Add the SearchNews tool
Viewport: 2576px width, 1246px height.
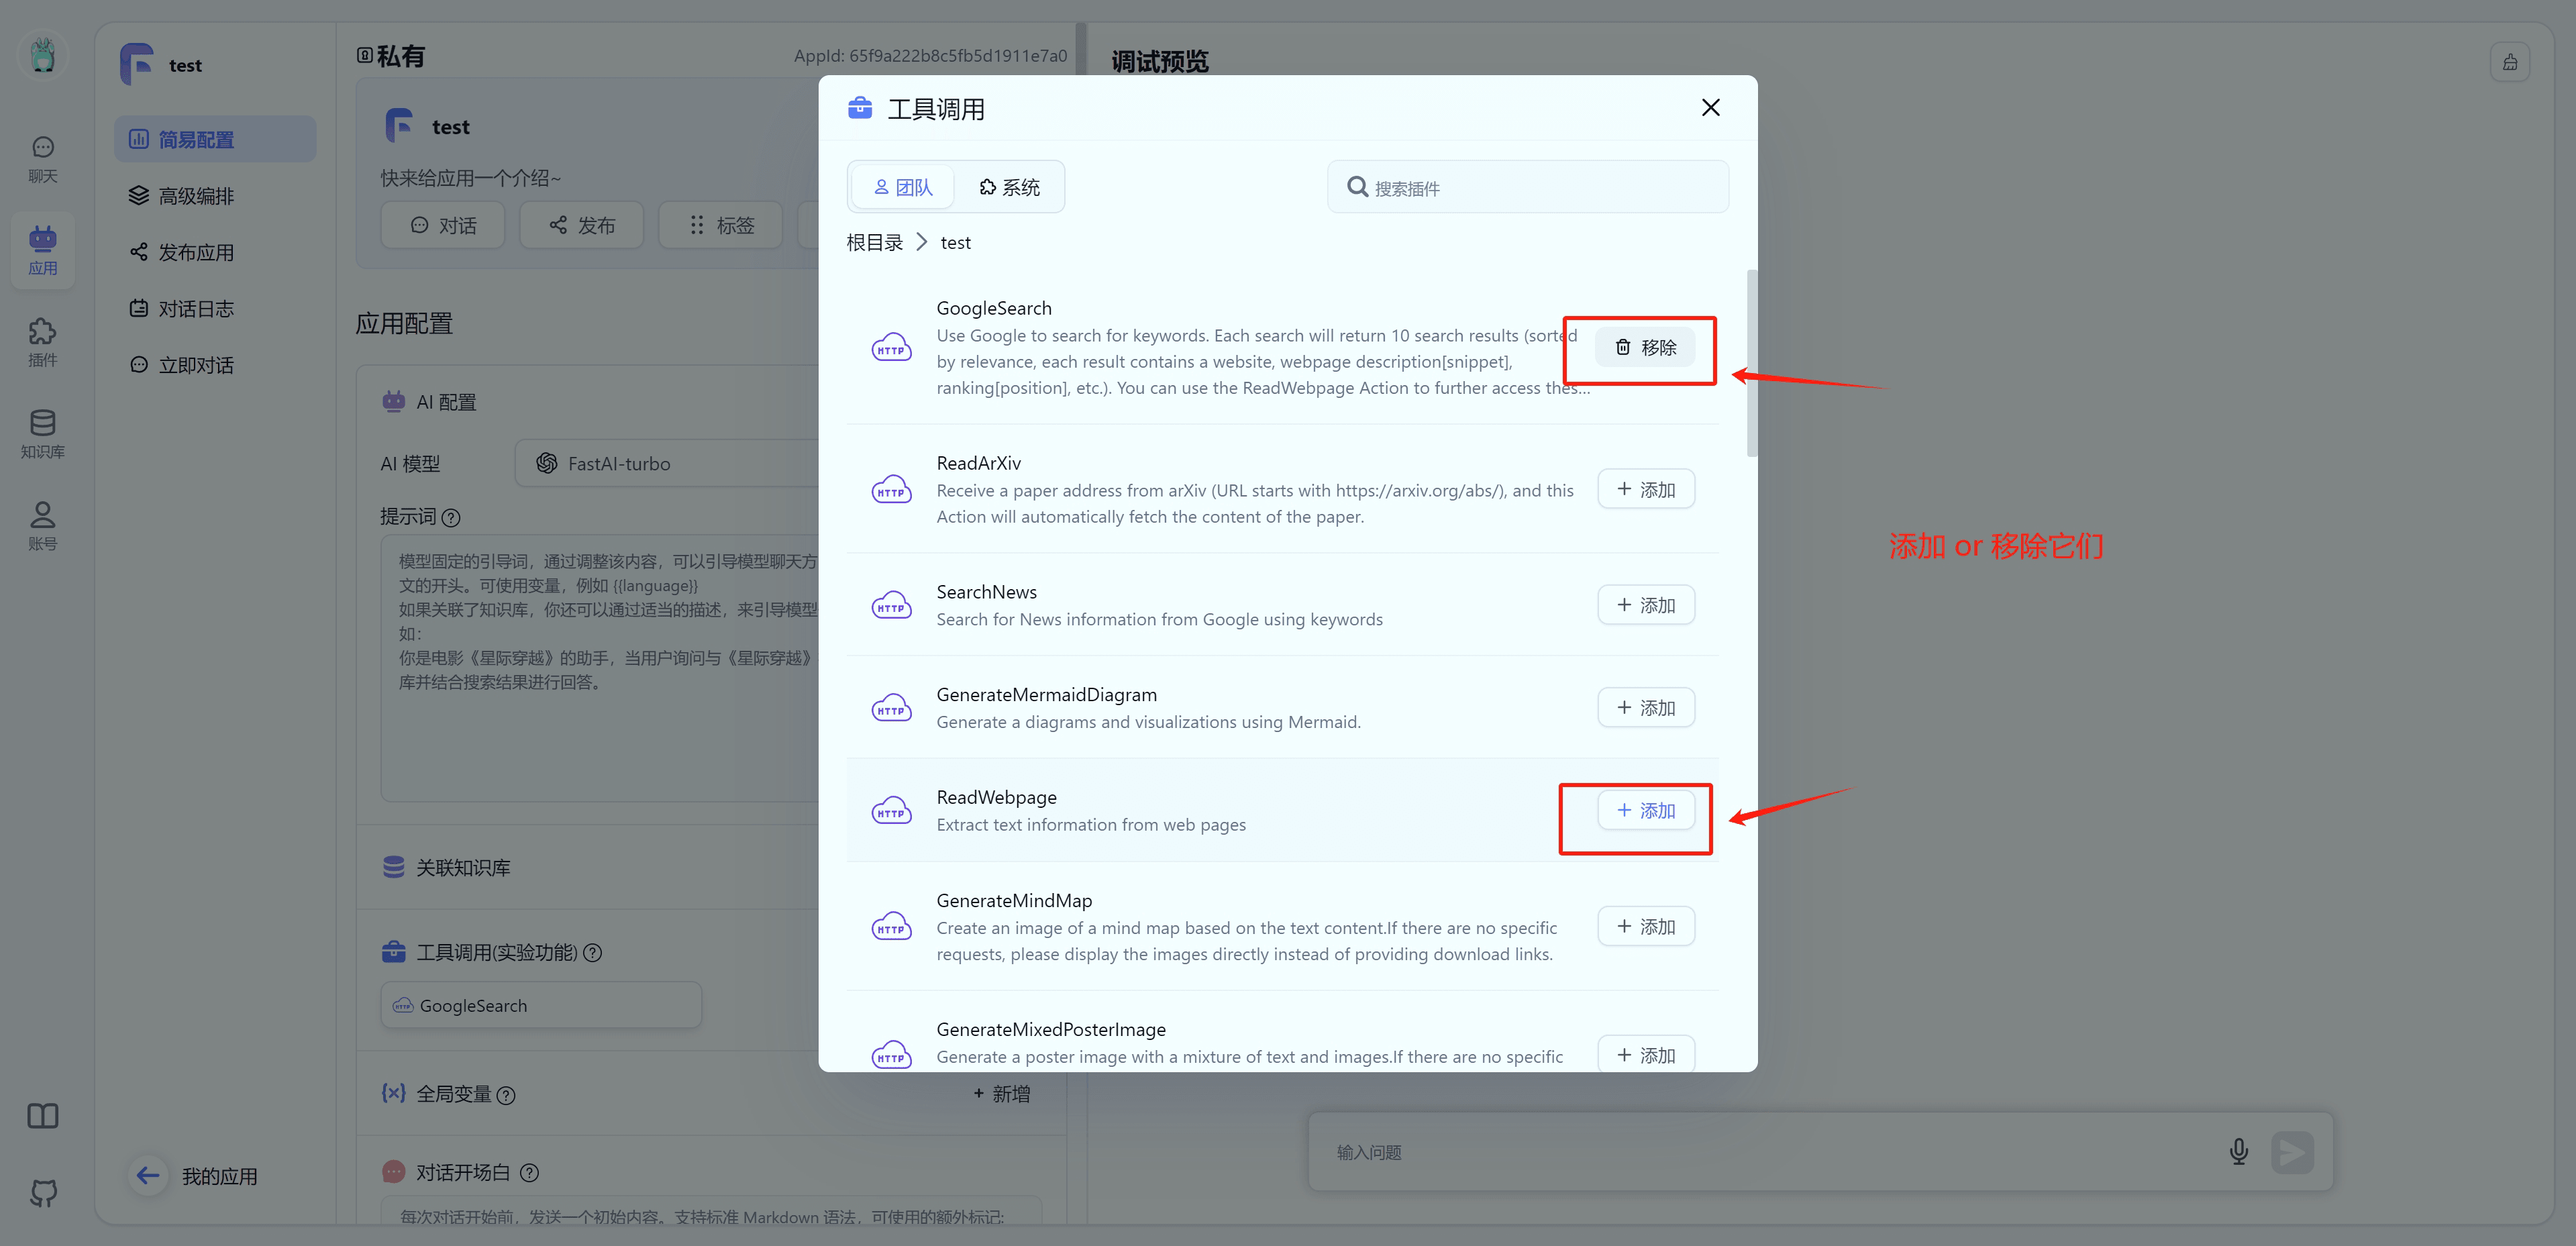[1645, 605]
